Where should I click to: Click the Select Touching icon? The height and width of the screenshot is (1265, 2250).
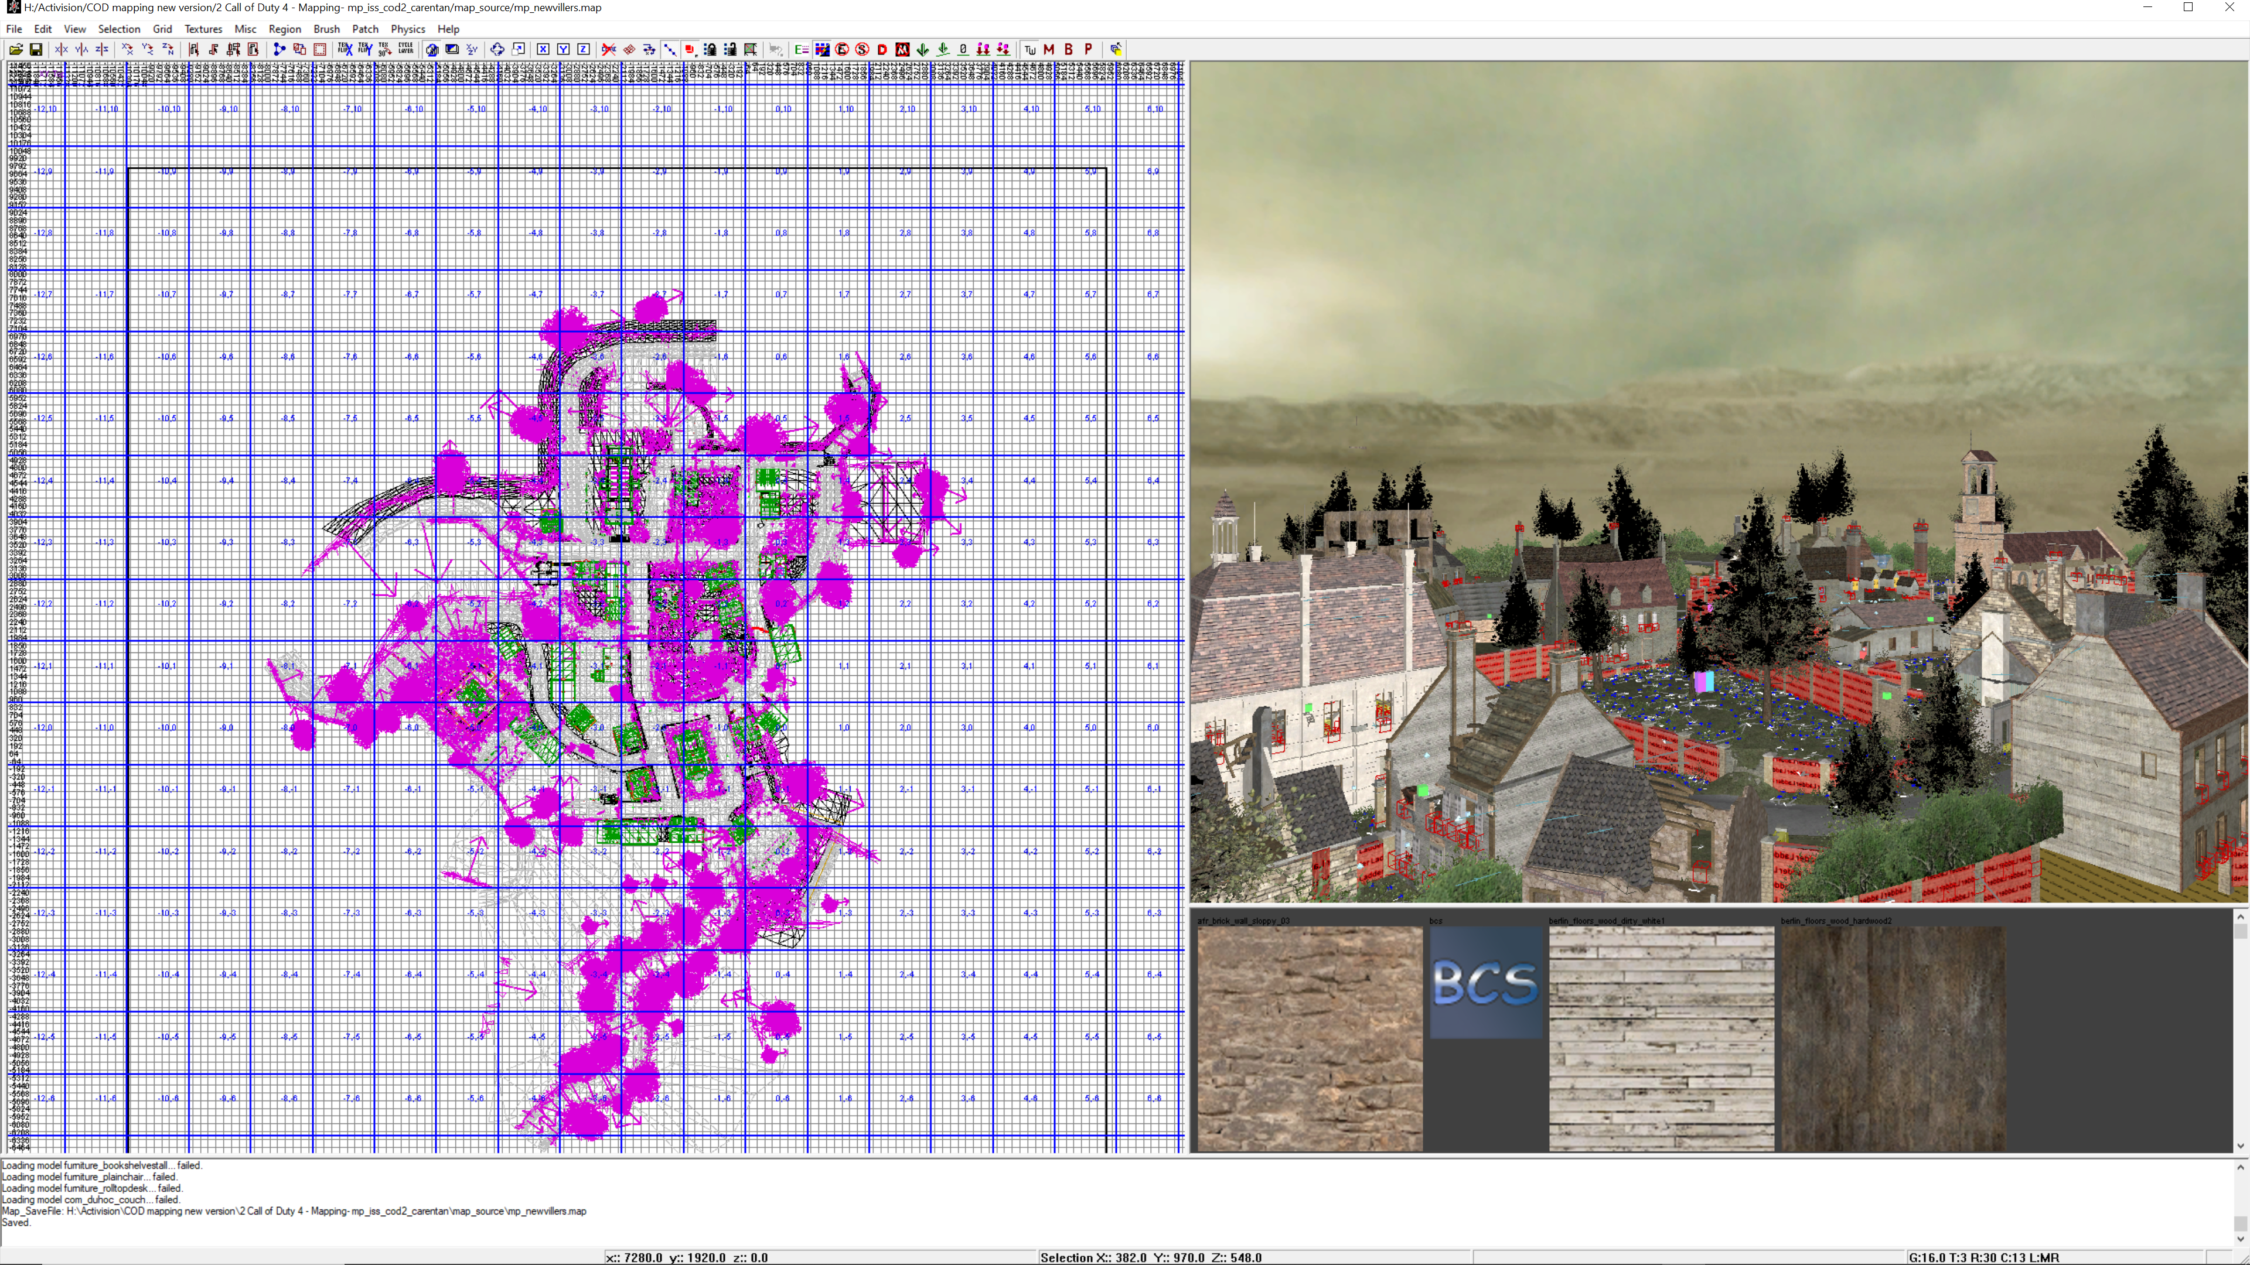(x=214, y=49)
